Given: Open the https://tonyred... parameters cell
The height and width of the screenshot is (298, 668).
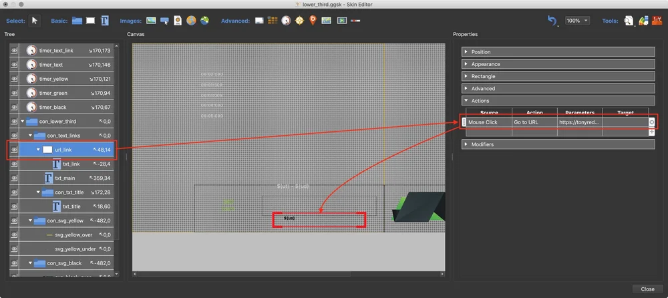Looking at the screenshot, I should 580,122.
